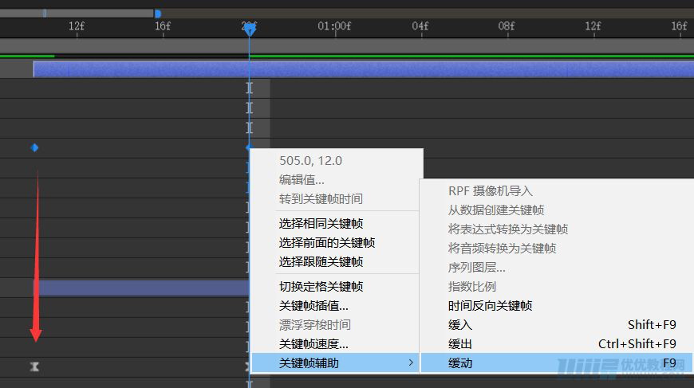Click the blue diamond keyframe at left
694x388 pixels.
[34, 147]
